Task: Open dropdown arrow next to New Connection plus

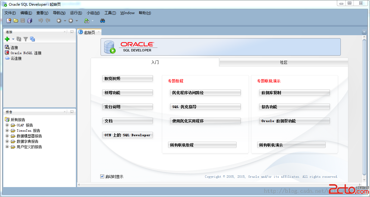Action: coord(13,39)
